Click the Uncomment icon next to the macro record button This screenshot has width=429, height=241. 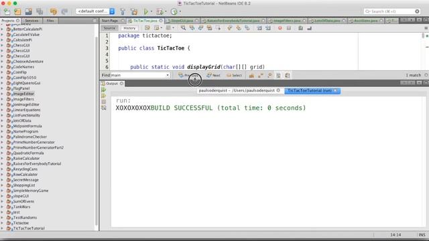(310, 28)
